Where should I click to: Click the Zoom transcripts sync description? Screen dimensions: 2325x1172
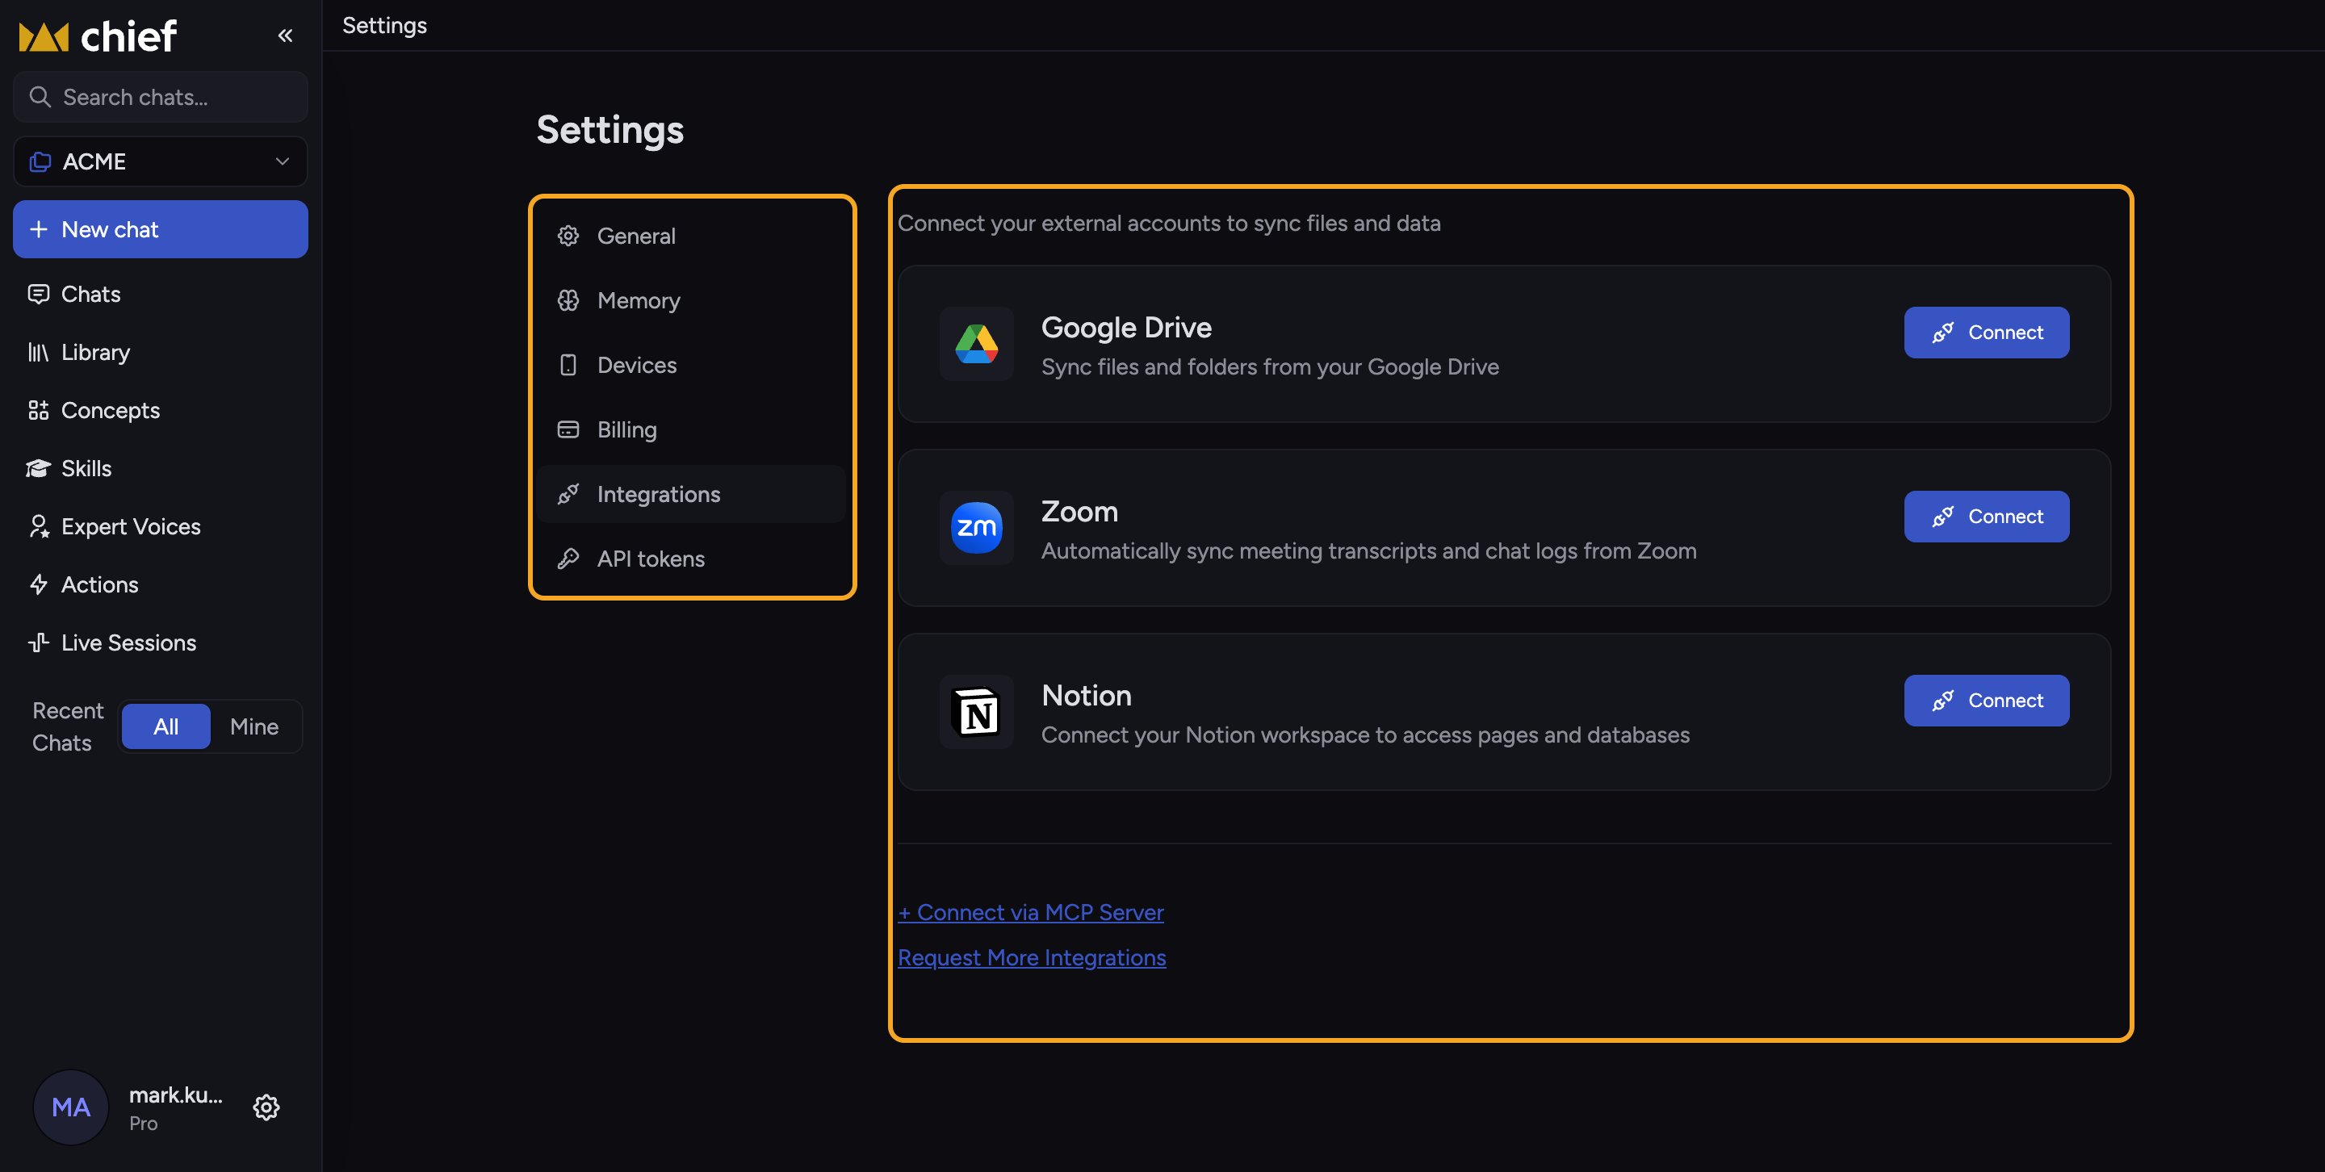pos(1368,550)
